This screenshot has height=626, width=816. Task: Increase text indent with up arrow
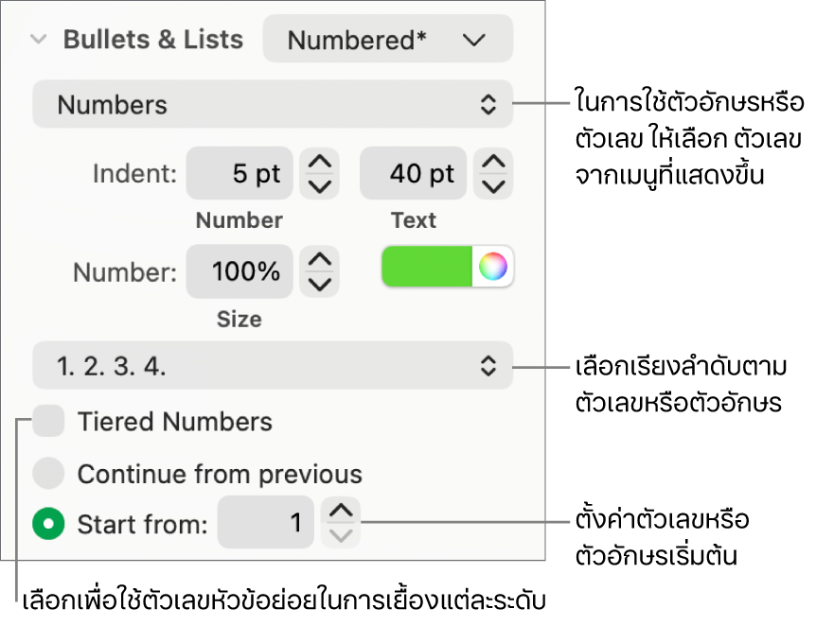click(493, 163)
